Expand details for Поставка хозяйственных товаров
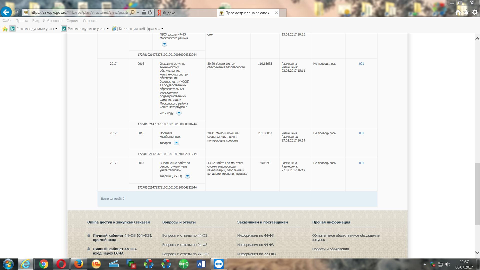This screenshot has height=270, width=480. pos(176,143)
